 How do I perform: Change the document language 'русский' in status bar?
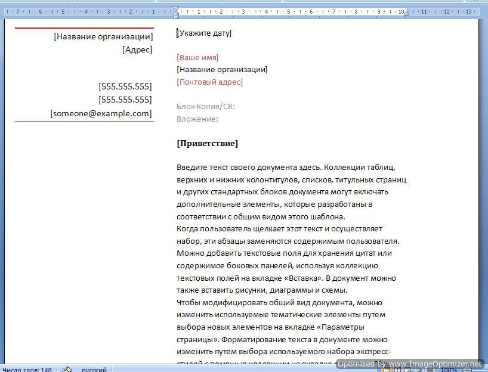(94, 370)
